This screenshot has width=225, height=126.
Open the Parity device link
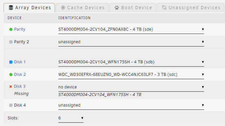point(20,29)
